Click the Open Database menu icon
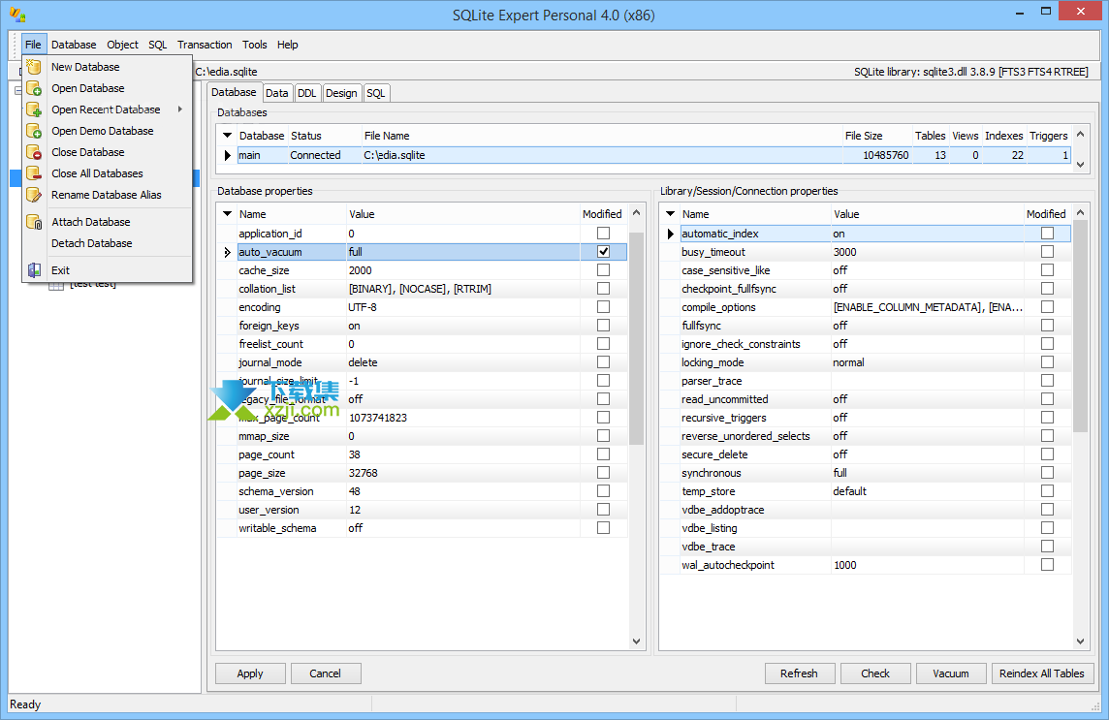Image resolution: width=1109 pixels, height=720 pixels. click(33, 88)
